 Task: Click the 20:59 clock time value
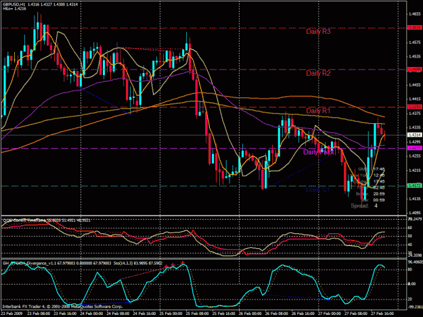[x=379, y=194]
